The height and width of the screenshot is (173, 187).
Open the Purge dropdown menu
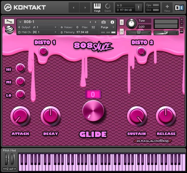coord(107,27)
